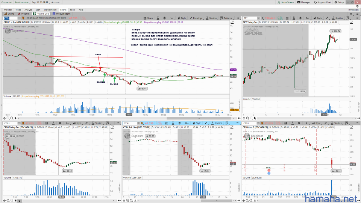Open list menu icon on CTSH 5m chart
The height and width of the screenshot is (203, 361).
(x=118, y=123)
